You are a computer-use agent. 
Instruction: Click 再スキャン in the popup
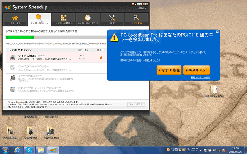coord(196,70)
